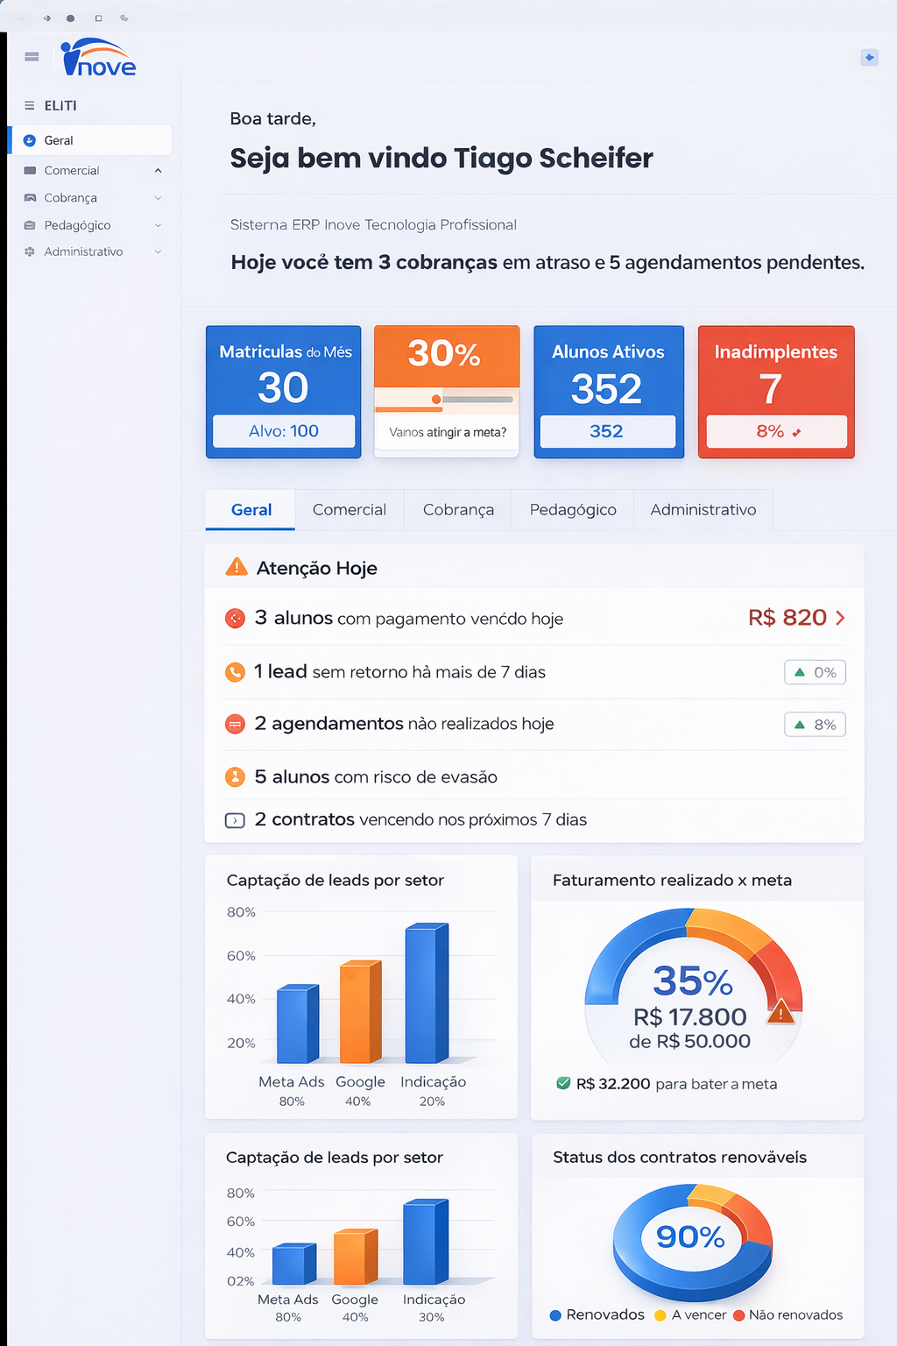Expand the Administrativo sidebar chevron
The image size is (897, 1346).
158,251
